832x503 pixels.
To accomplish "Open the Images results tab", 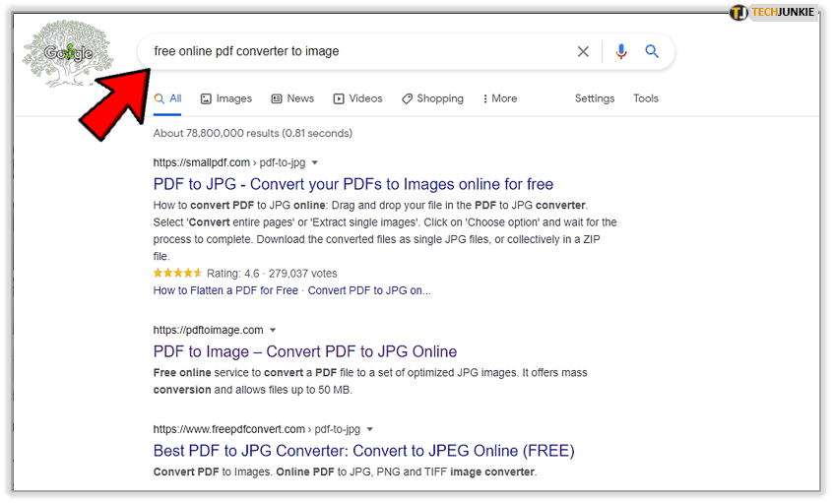I will (x=225, y=98).
